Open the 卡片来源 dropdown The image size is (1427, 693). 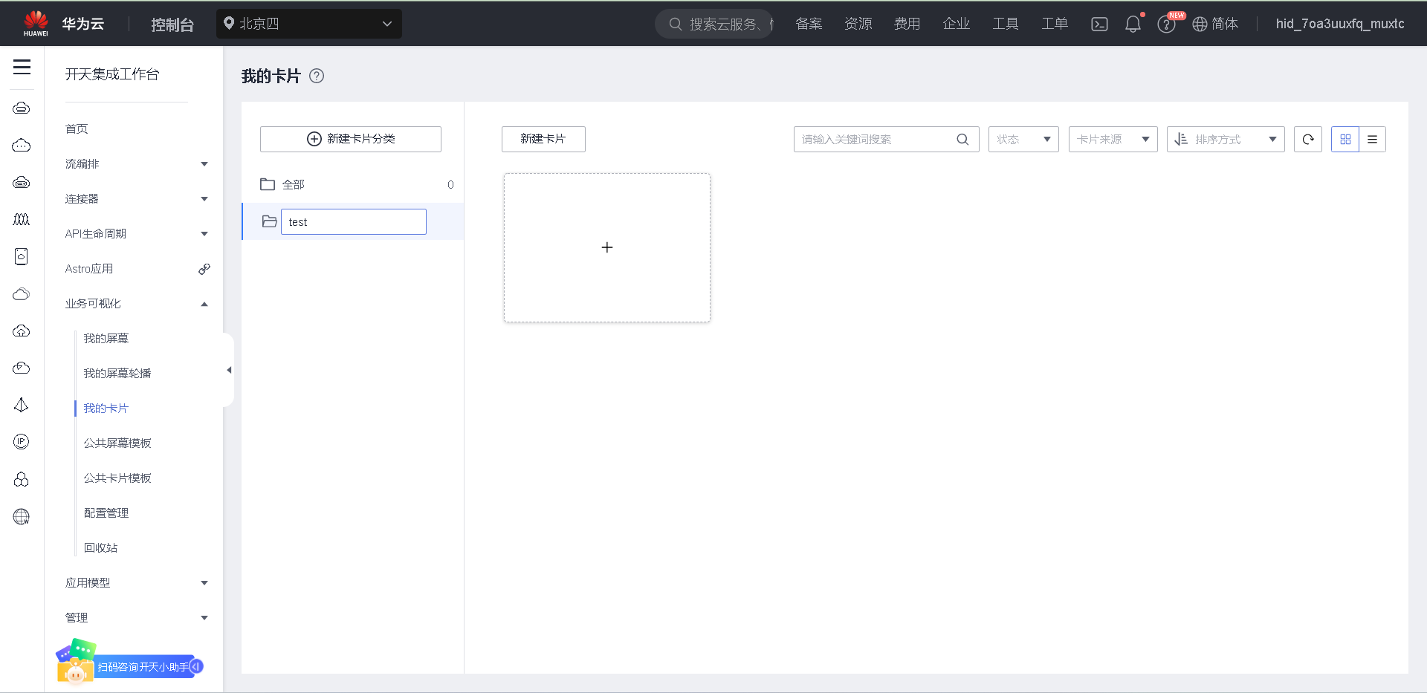[x=1113, y=139]
